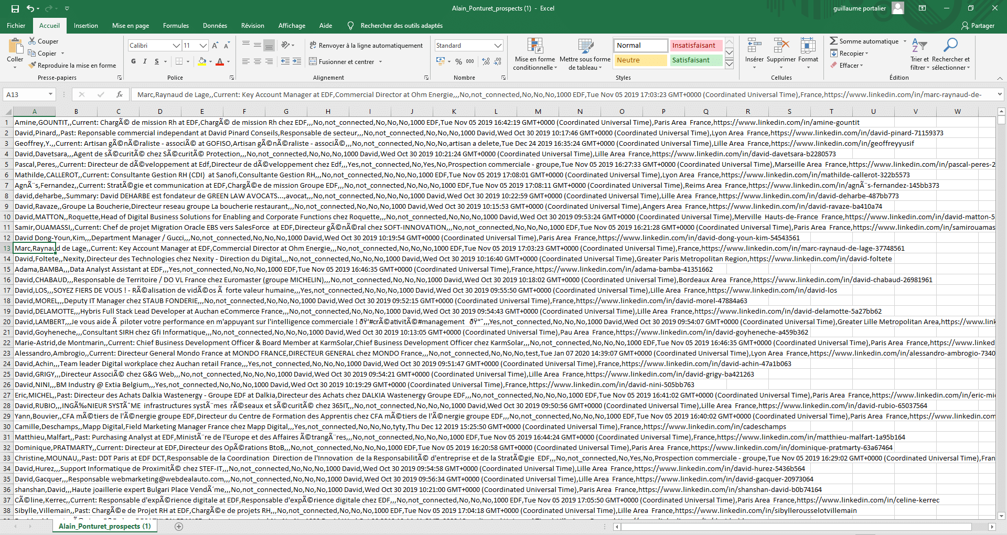This screenshot has width=1007, height=535.
Task: Switch to the Insertion tab
Action: [85, 26]
